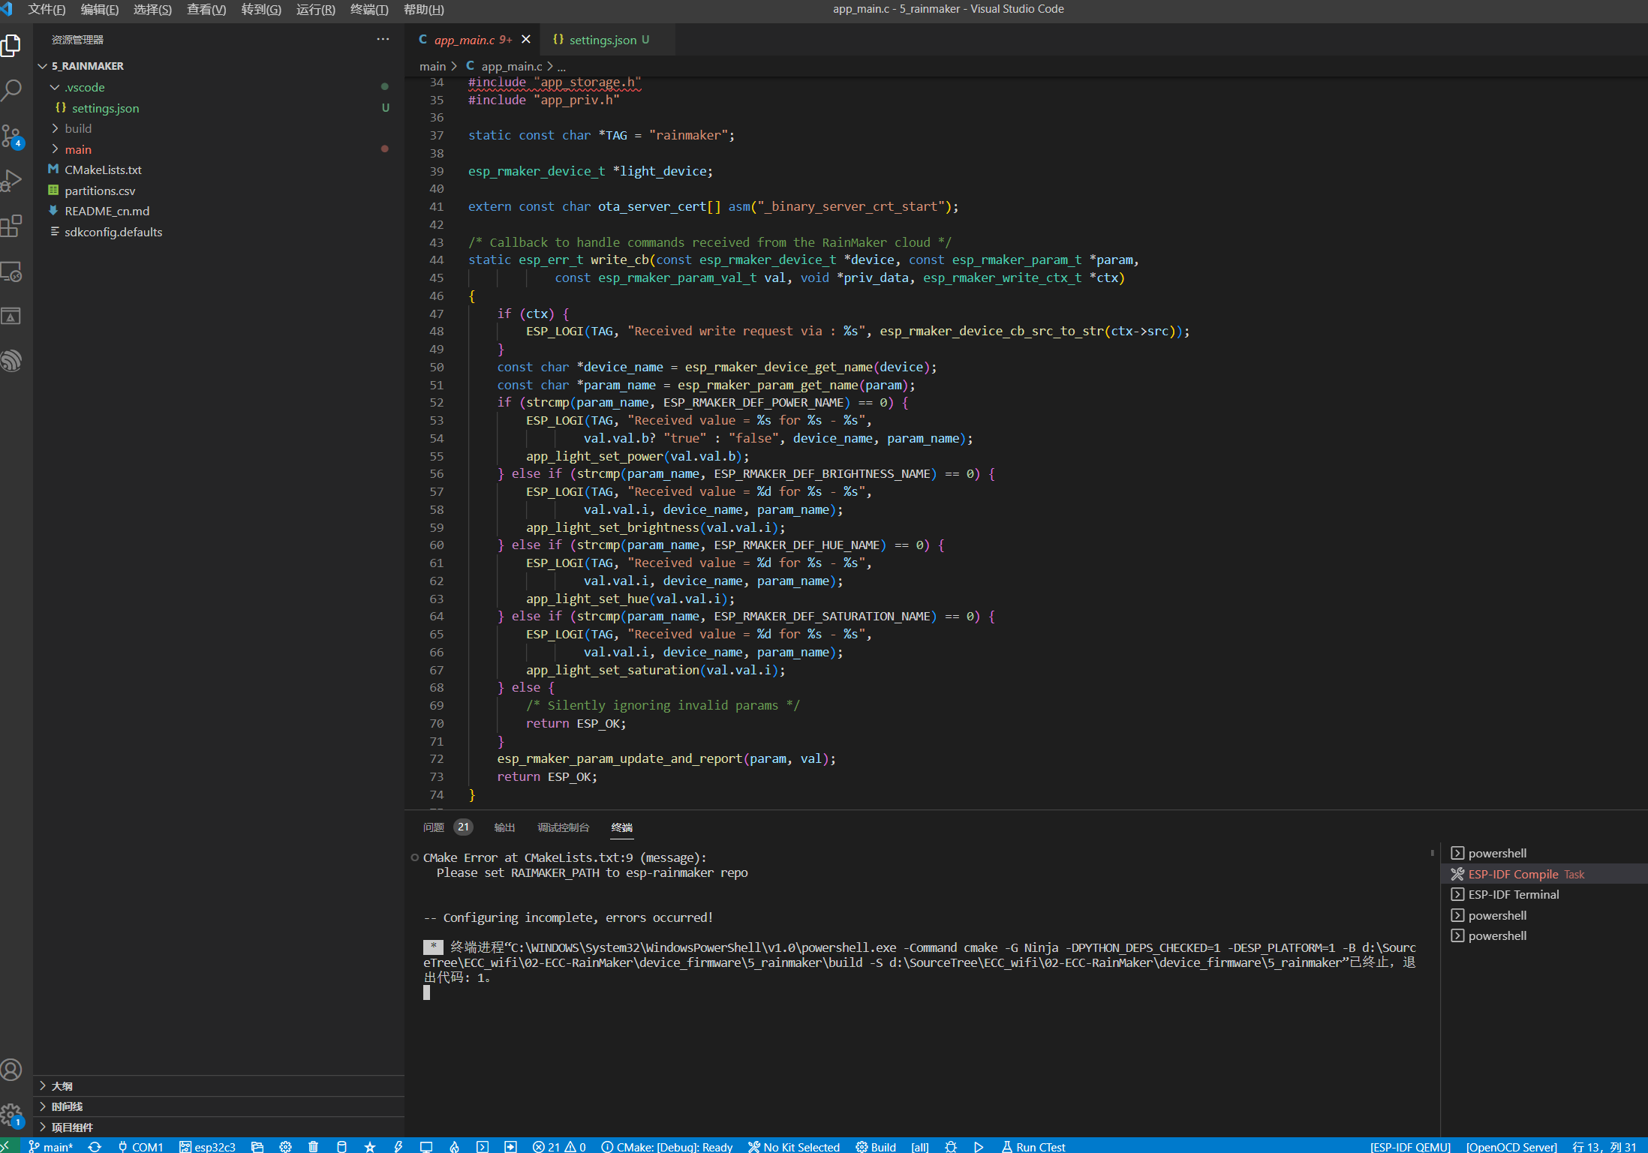Select ESP-IDF Compile Task terminal
This screenshot has height=1153, width=1648.
tap(1545, 874)
